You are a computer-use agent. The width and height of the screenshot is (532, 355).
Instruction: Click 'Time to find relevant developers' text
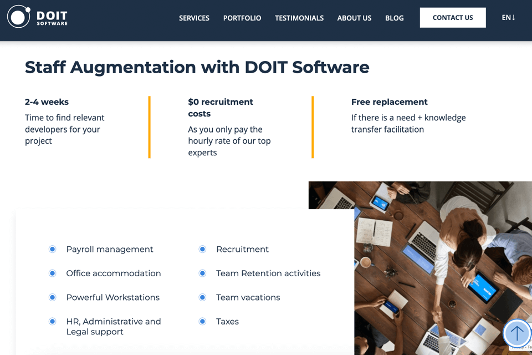point(64,129)
